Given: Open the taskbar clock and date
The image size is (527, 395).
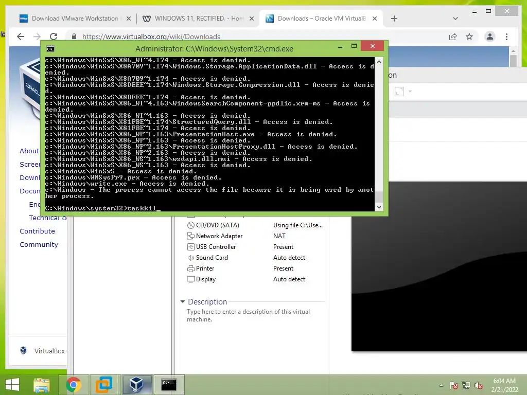Looking at the screenshot, I should pos(504,385).
